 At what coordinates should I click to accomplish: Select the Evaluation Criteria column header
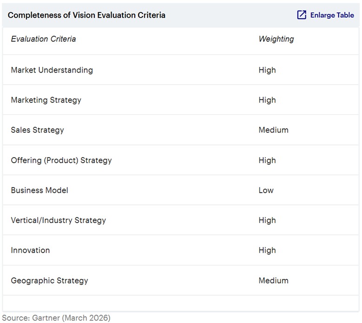tap(43, 39)
